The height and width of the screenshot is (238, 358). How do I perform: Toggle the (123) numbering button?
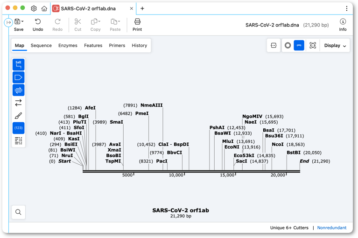point(18,128)
